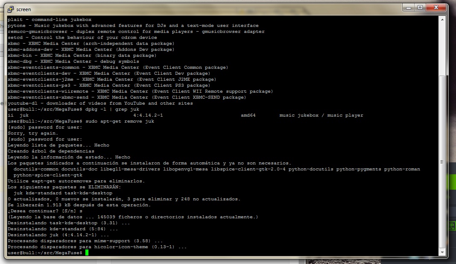This screenshot has width=456, height=264.
Task: Click the 'xbmc-eventclients-xbmc-send' line
Action: (127, 97)
